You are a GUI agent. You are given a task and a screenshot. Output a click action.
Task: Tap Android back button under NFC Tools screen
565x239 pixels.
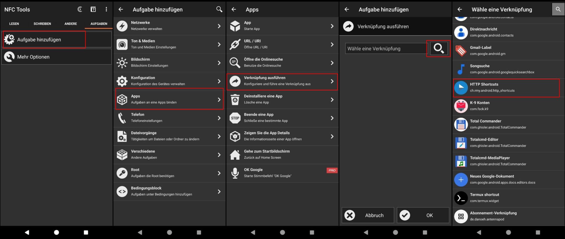pos(27,232)
